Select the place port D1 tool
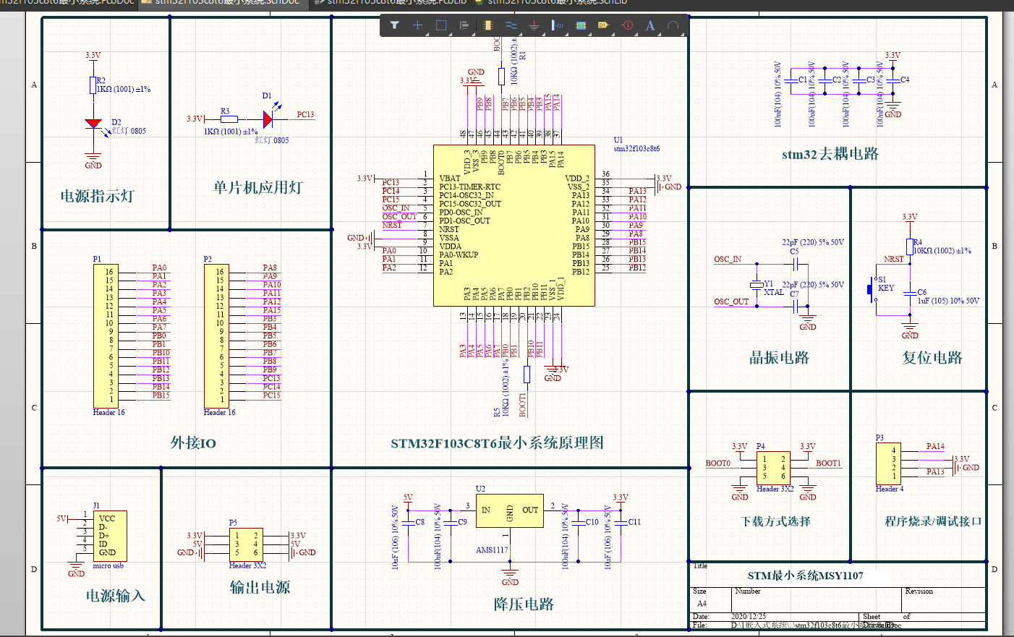 pos(603,25)
